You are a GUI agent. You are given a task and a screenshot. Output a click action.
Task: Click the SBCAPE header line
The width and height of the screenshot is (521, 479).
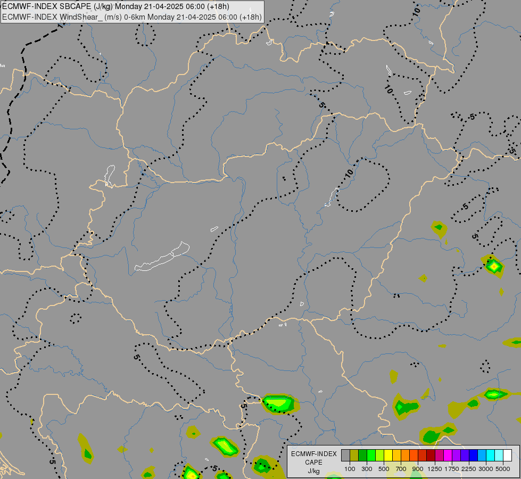115,6
